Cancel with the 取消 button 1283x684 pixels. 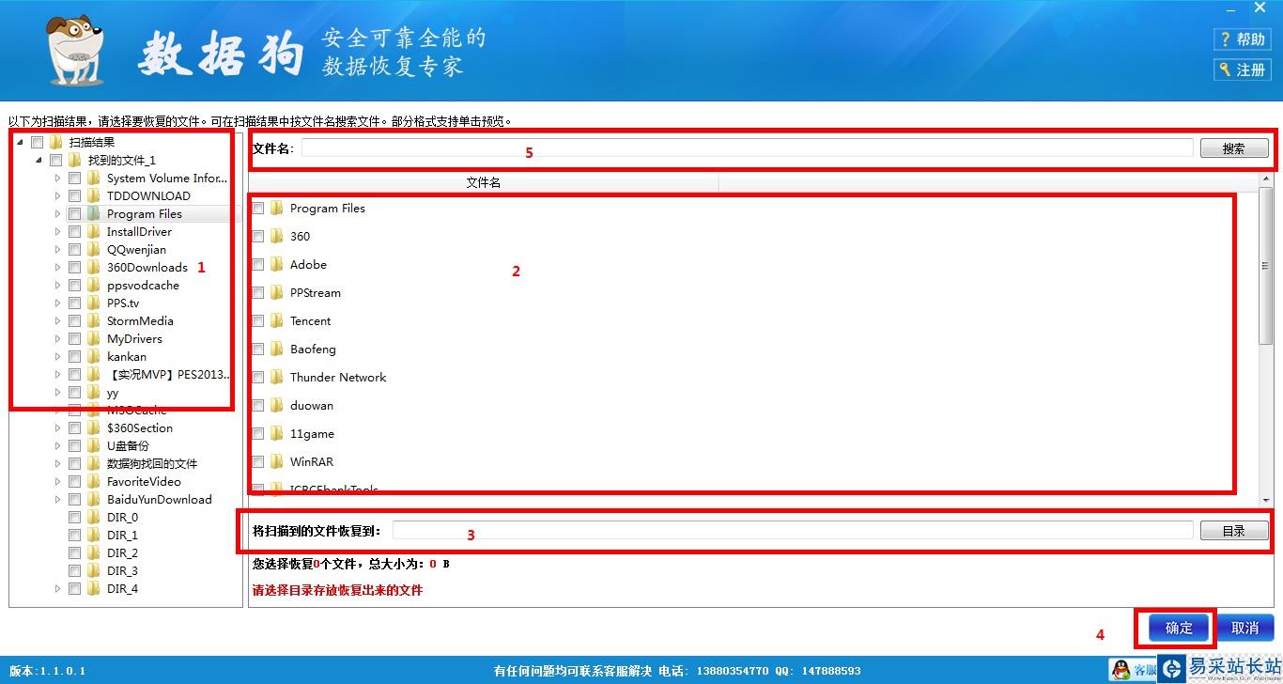click(x=1245, y=629)
